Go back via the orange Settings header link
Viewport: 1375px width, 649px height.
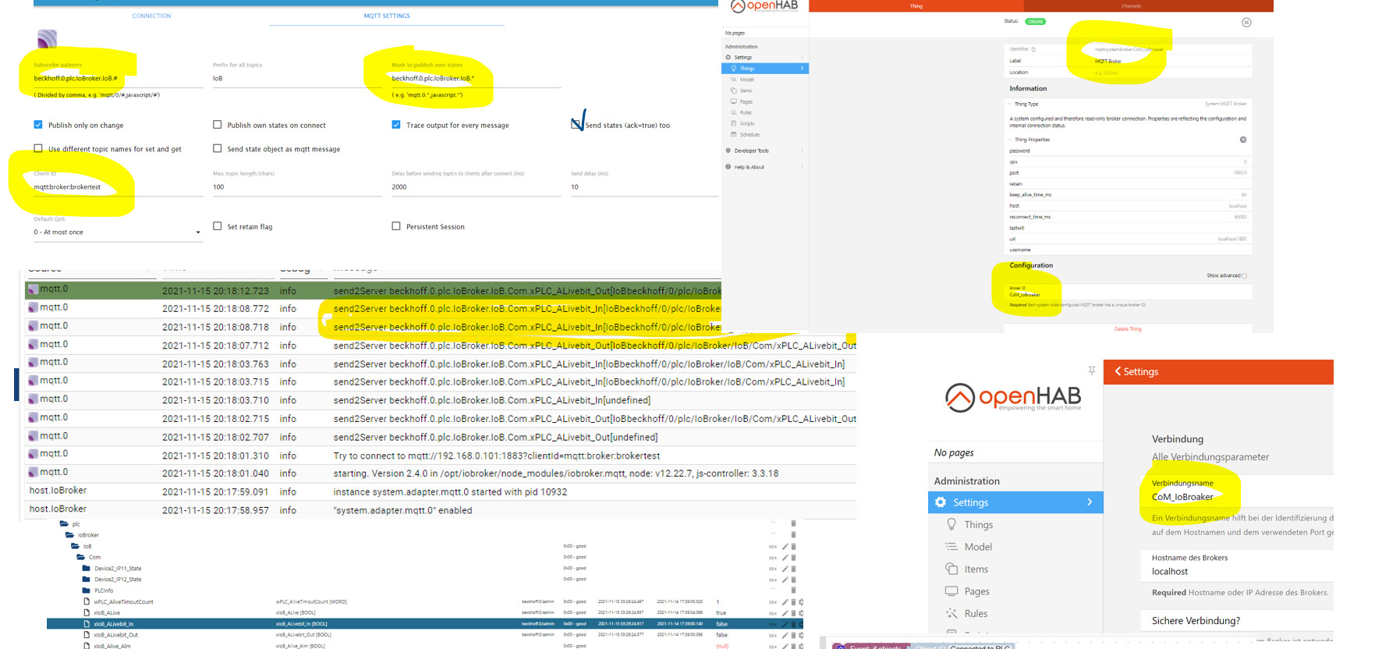[1136, 371]
